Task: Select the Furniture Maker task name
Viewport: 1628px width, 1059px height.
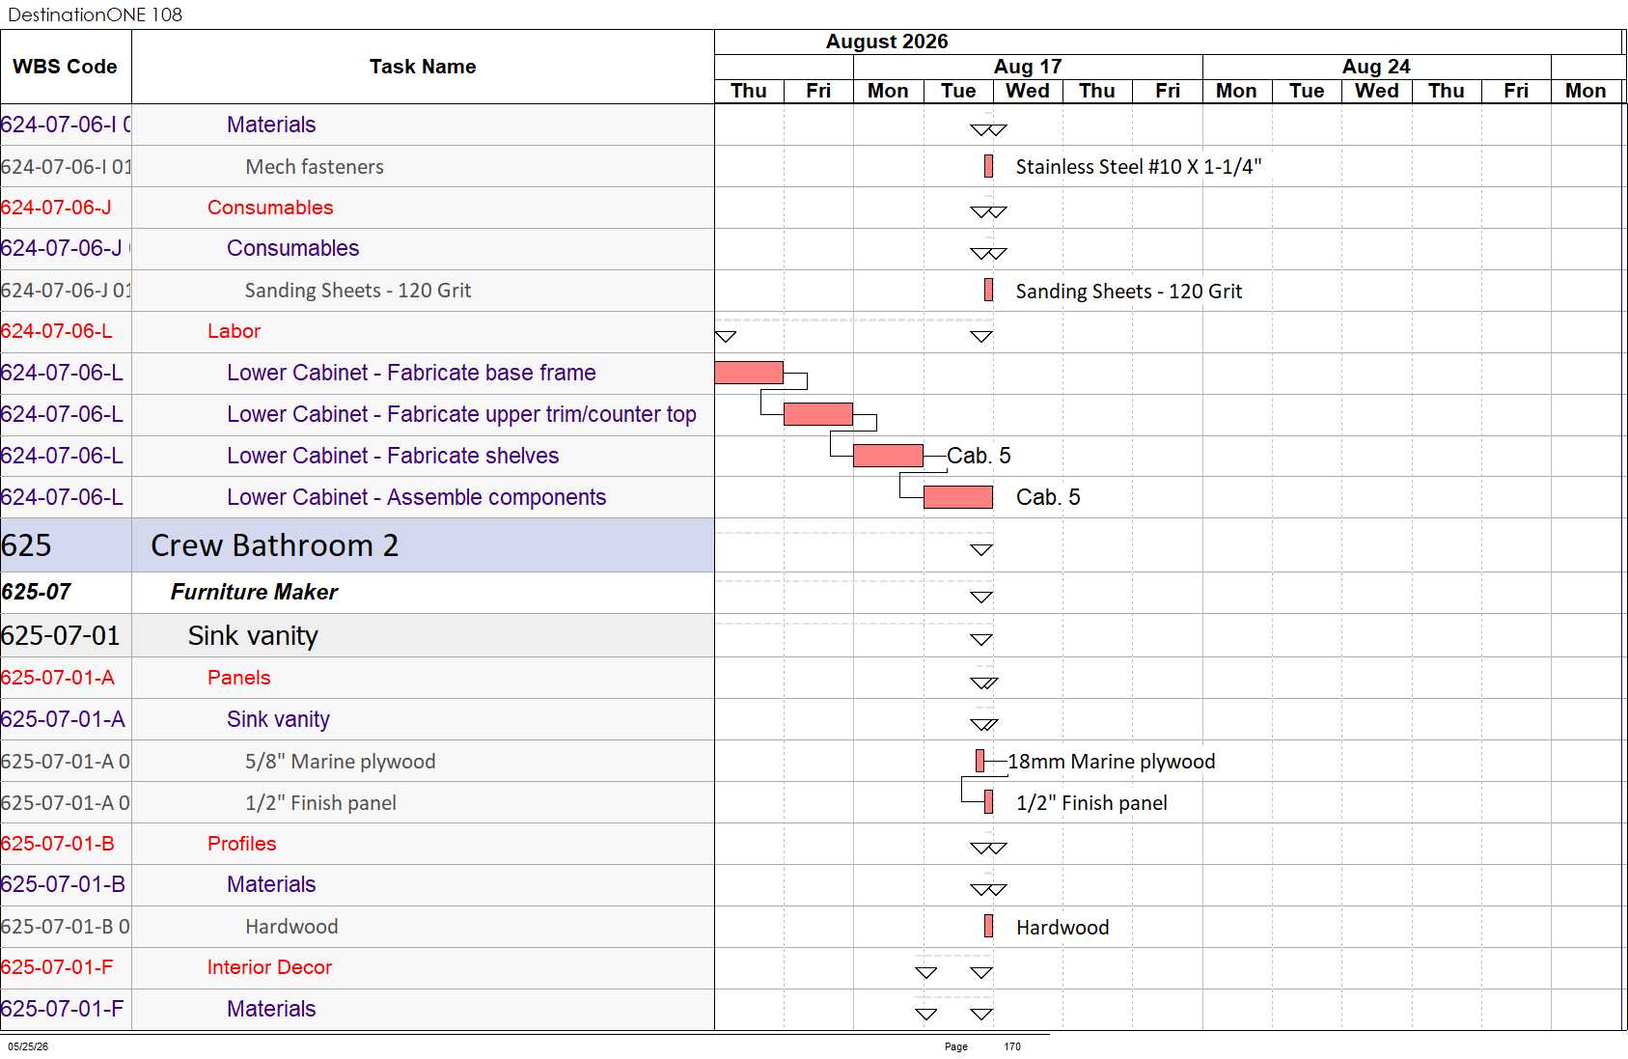Action: coord(254,592)
